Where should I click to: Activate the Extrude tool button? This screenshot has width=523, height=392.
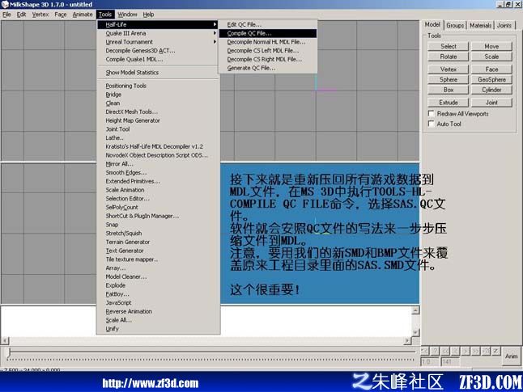pos(449,103)
